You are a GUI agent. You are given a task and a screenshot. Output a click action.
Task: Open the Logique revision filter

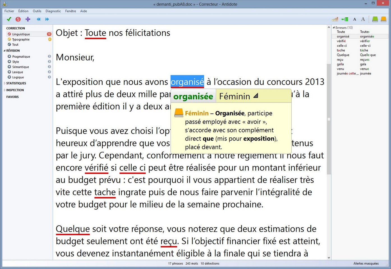(18, 77)
